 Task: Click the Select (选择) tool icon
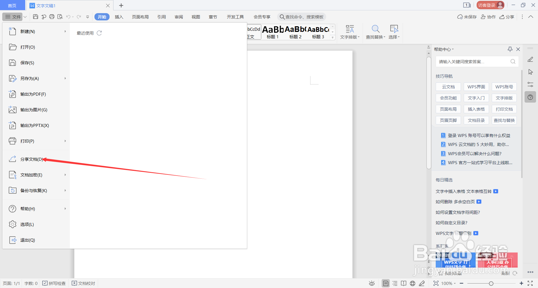coord(394,29)
